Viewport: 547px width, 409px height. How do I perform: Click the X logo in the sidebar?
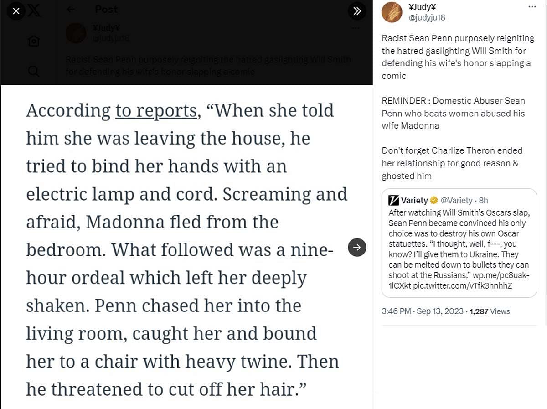[x=34, y=10]
